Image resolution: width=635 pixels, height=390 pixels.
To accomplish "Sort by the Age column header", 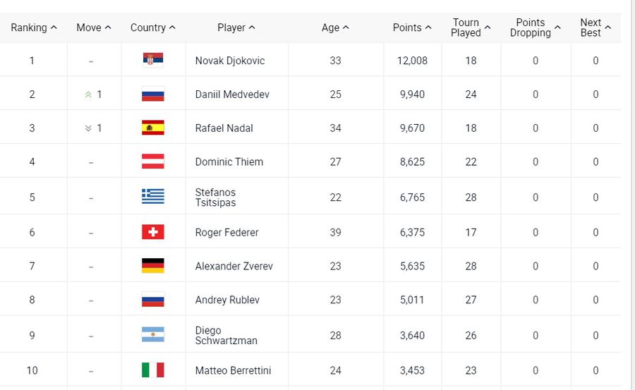I will pyautogui.click(x=335, y=28).
